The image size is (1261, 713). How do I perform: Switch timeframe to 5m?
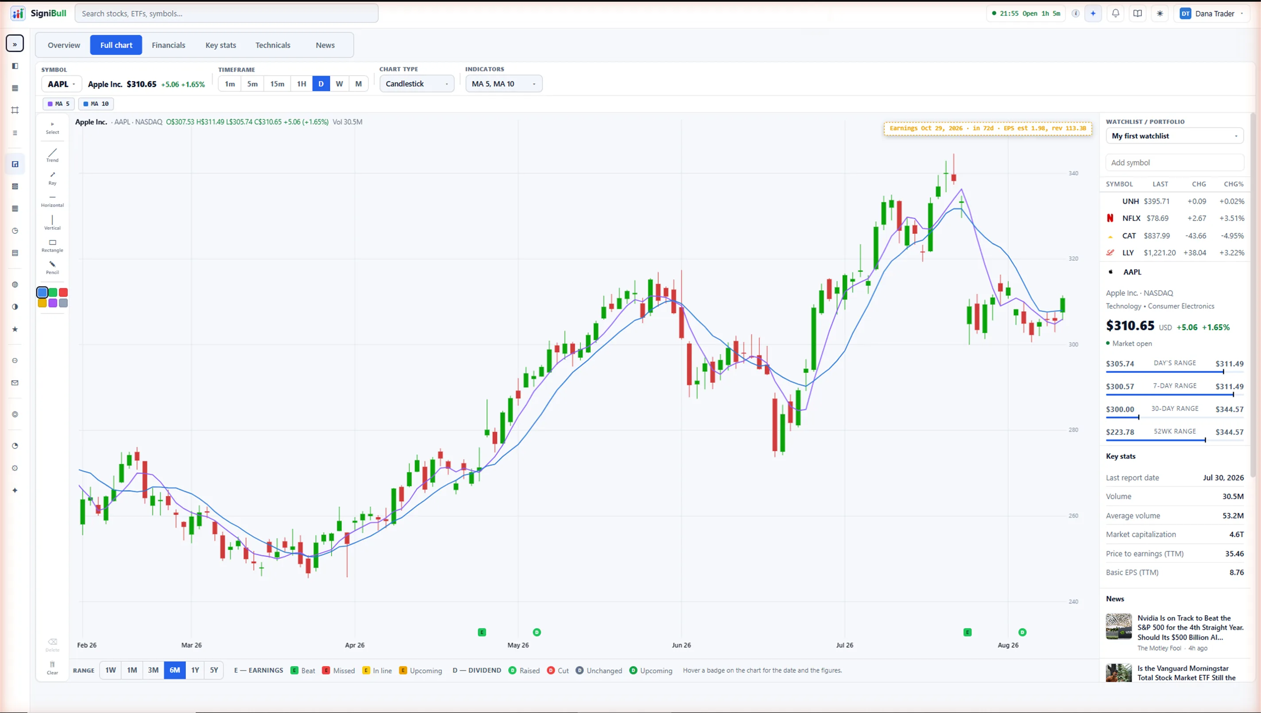[252, 84]
